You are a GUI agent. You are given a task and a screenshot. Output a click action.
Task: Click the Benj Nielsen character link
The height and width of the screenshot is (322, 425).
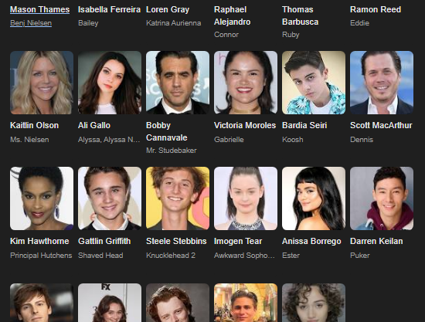[x=31, y=23]
